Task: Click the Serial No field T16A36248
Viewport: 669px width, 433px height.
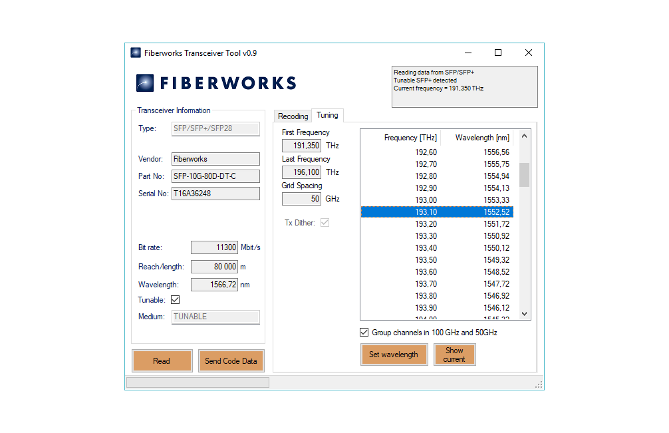Action: coord(215,194)
